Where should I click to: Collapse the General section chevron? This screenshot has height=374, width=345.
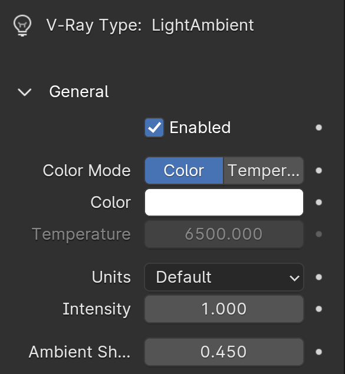point(25,92)
